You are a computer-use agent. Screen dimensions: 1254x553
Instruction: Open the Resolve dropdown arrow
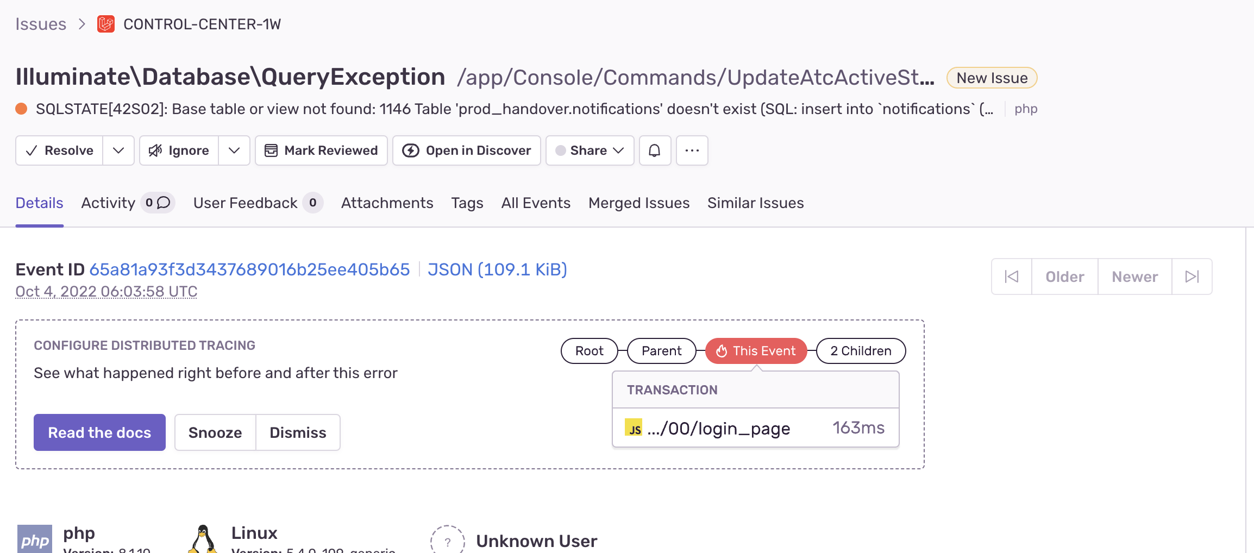[118, 150]
